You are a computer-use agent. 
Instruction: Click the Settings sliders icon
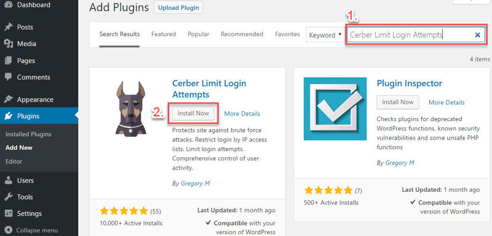[x=9, y=214]
